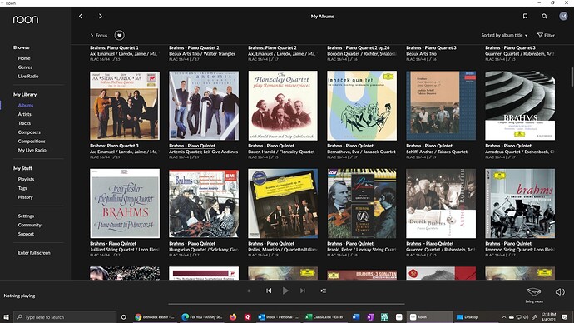Image resolution: width=574 pixels, height=323 pixels.
Task: Open Tags under My Stuff
Action: [x=22, y=188]
